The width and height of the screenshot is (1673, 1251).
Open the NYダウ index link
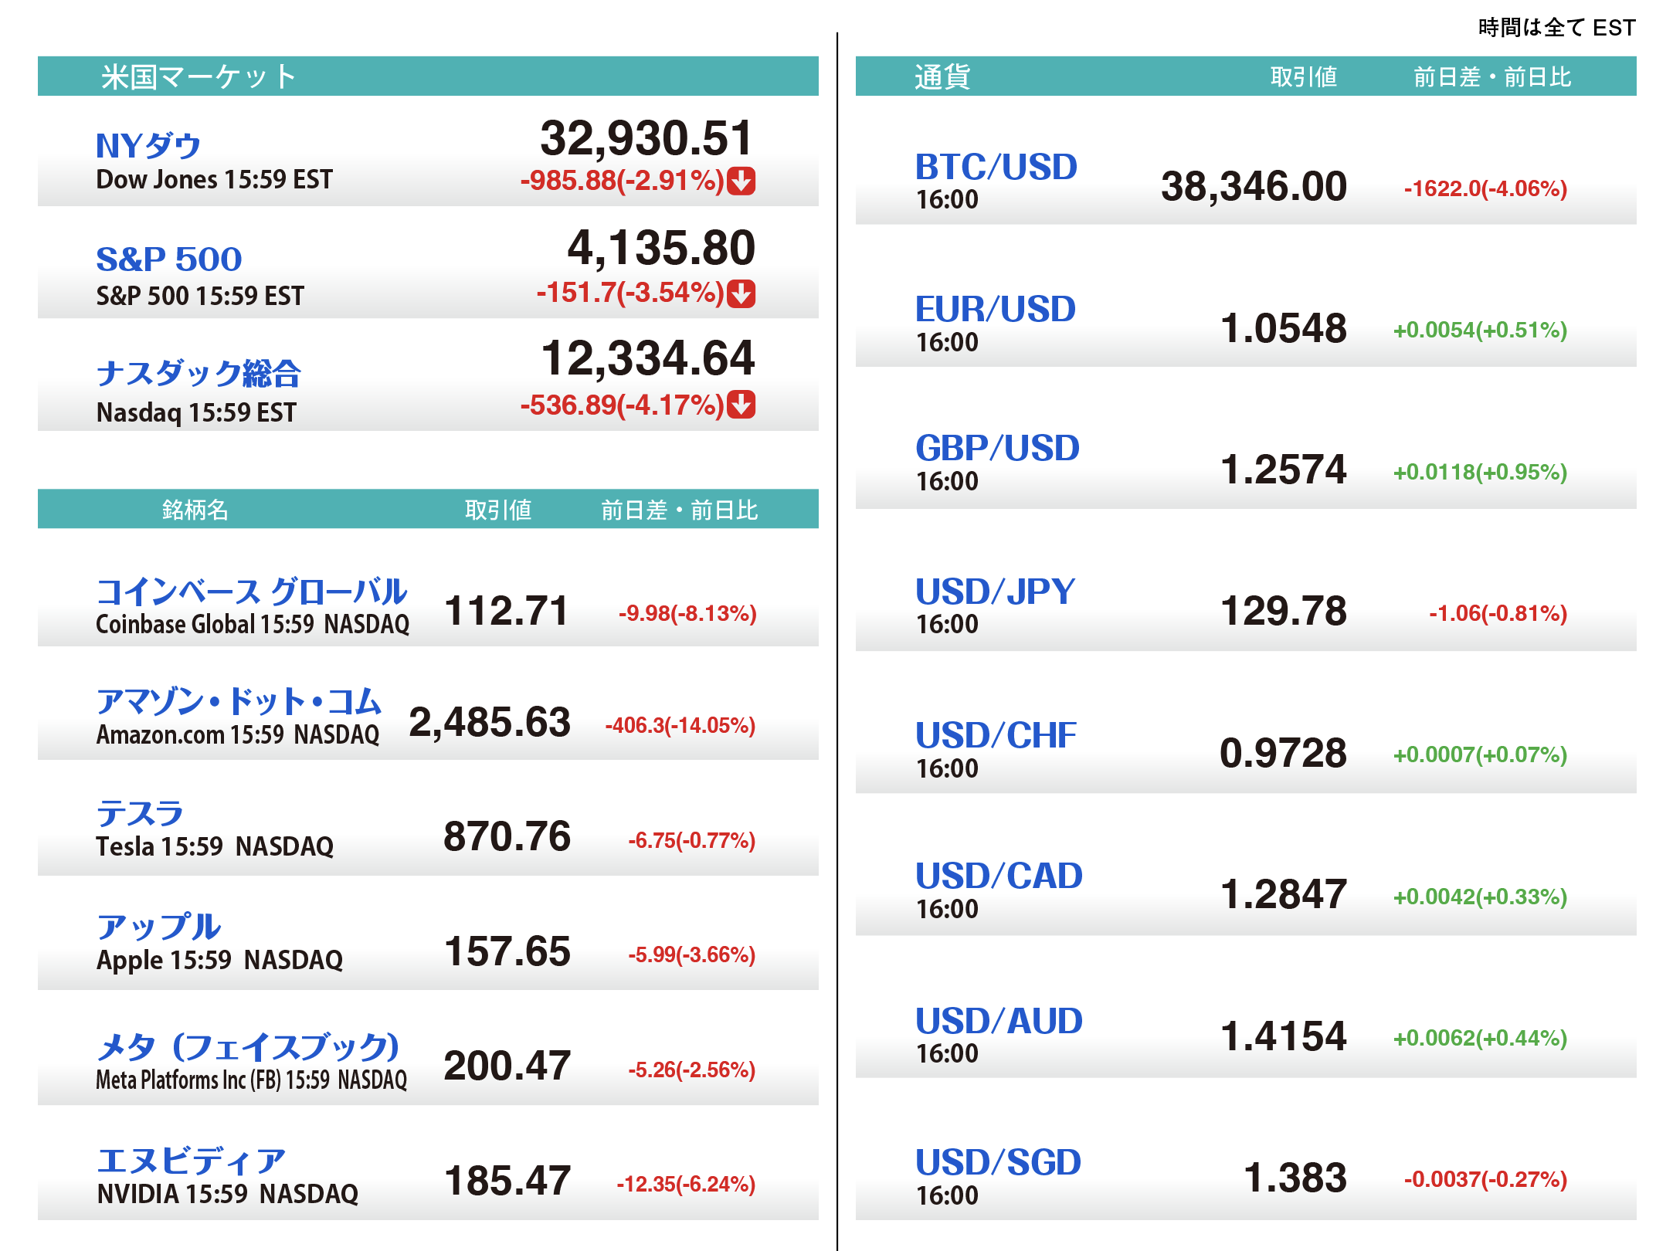[148, 146]
